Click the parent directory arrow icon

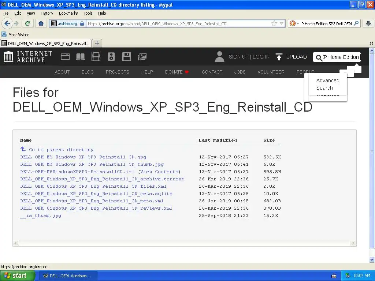coord(23,149)
